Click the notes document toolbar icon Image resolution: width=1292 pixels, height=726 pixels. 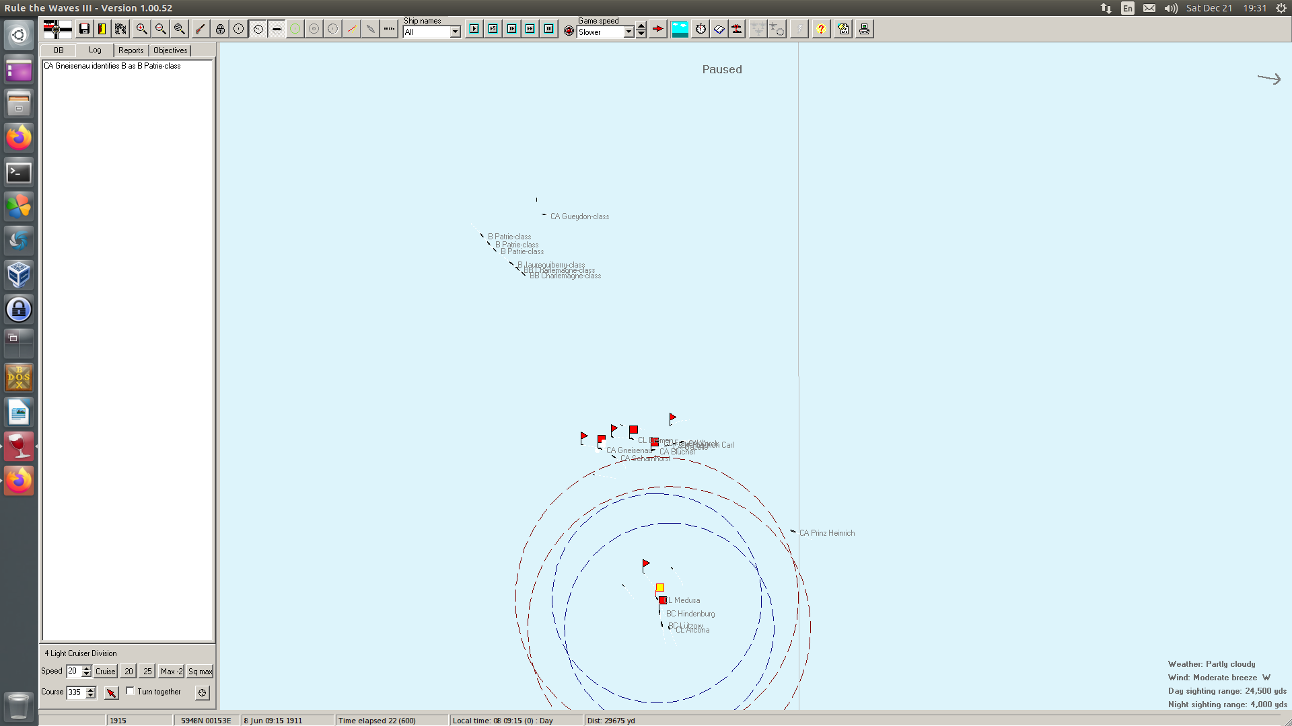pos(843,29)
